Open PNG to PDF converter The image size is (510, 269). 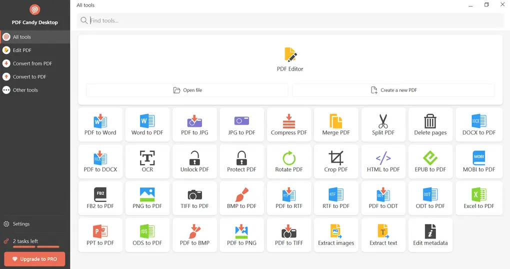(147, 198)
